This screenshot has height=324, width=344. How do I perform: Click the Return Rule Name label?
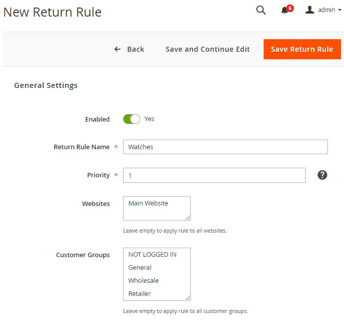[81, 147]
